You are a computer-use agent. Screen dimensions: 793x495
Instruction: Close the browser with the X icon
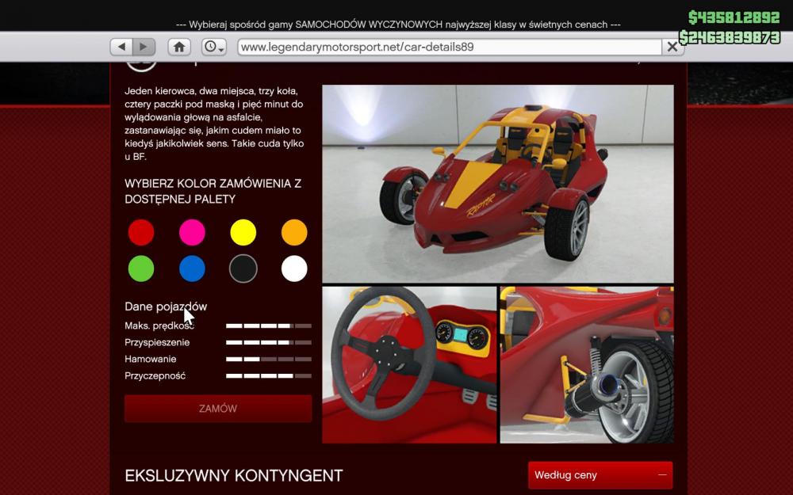(x=672, y=47)
